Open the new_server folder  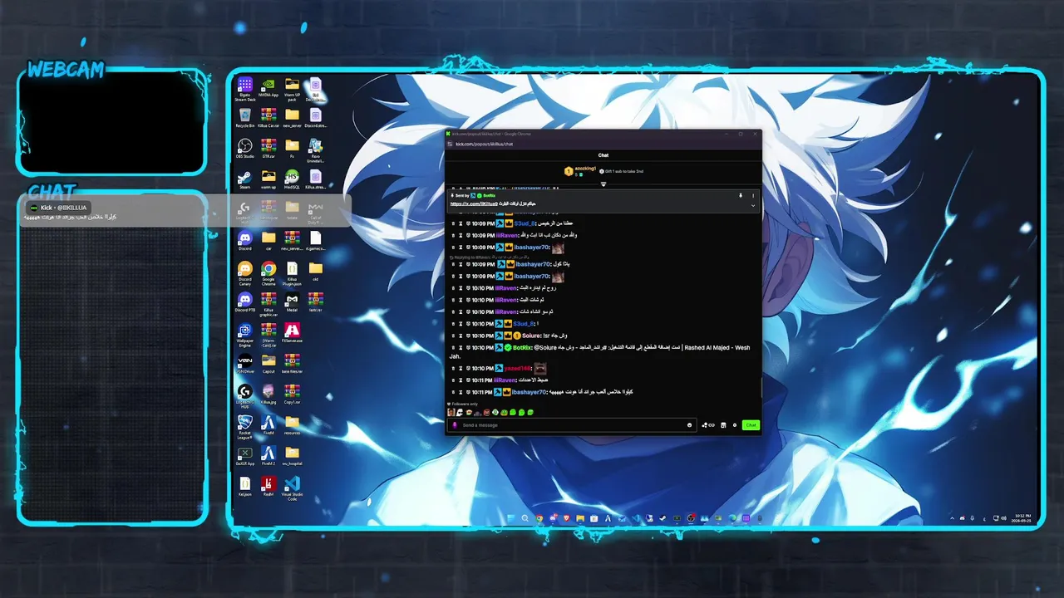click(292, 118)
